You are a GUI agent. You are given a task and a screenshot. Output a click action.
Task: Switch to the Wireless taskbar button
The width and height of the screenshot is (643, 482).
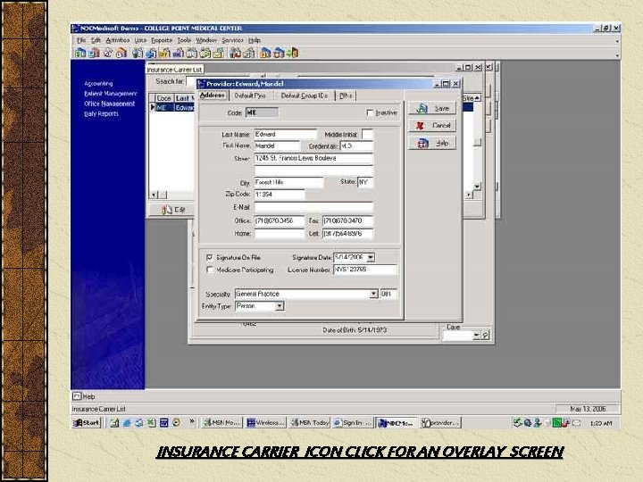pyautogui.click(x=265, y=422)
